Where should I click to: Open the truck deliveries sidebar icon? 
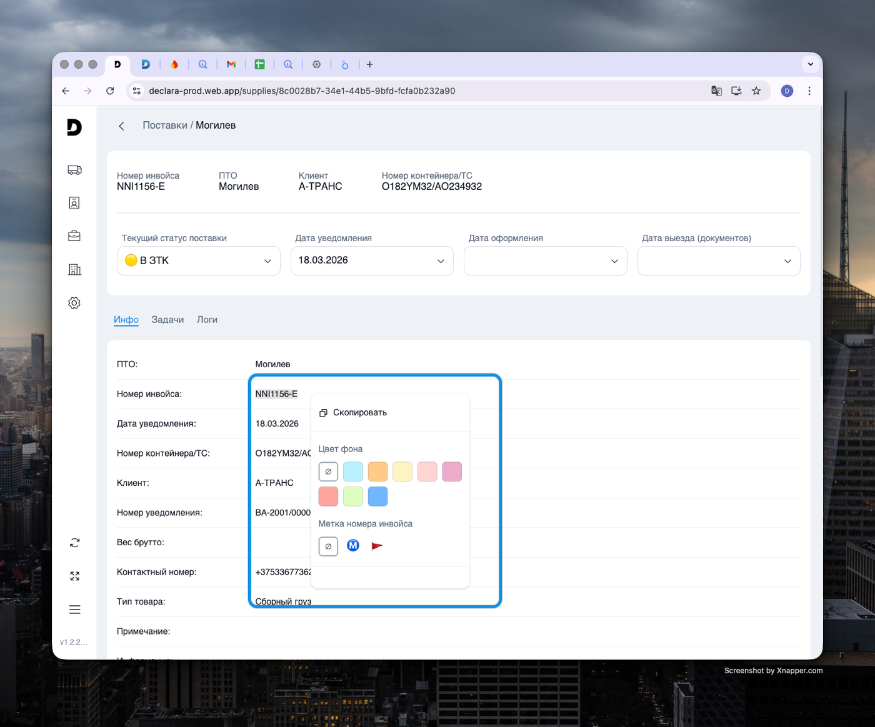[x=74, y=170]
